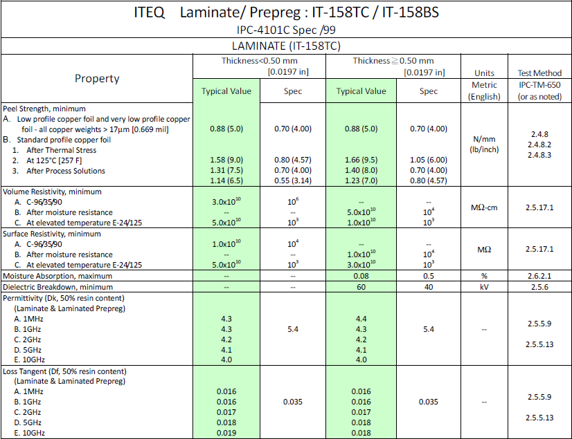
Task: Click 'Typical Value' under Thickness≧0.50 mm
Action: (x=361, y=91)
